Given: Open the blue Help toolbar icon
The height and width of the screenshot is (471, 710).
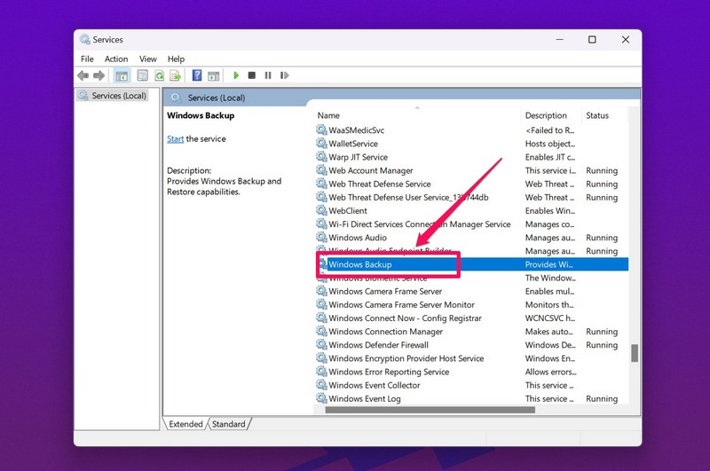Looking at the screenshot, I should (x=197, y=75).
